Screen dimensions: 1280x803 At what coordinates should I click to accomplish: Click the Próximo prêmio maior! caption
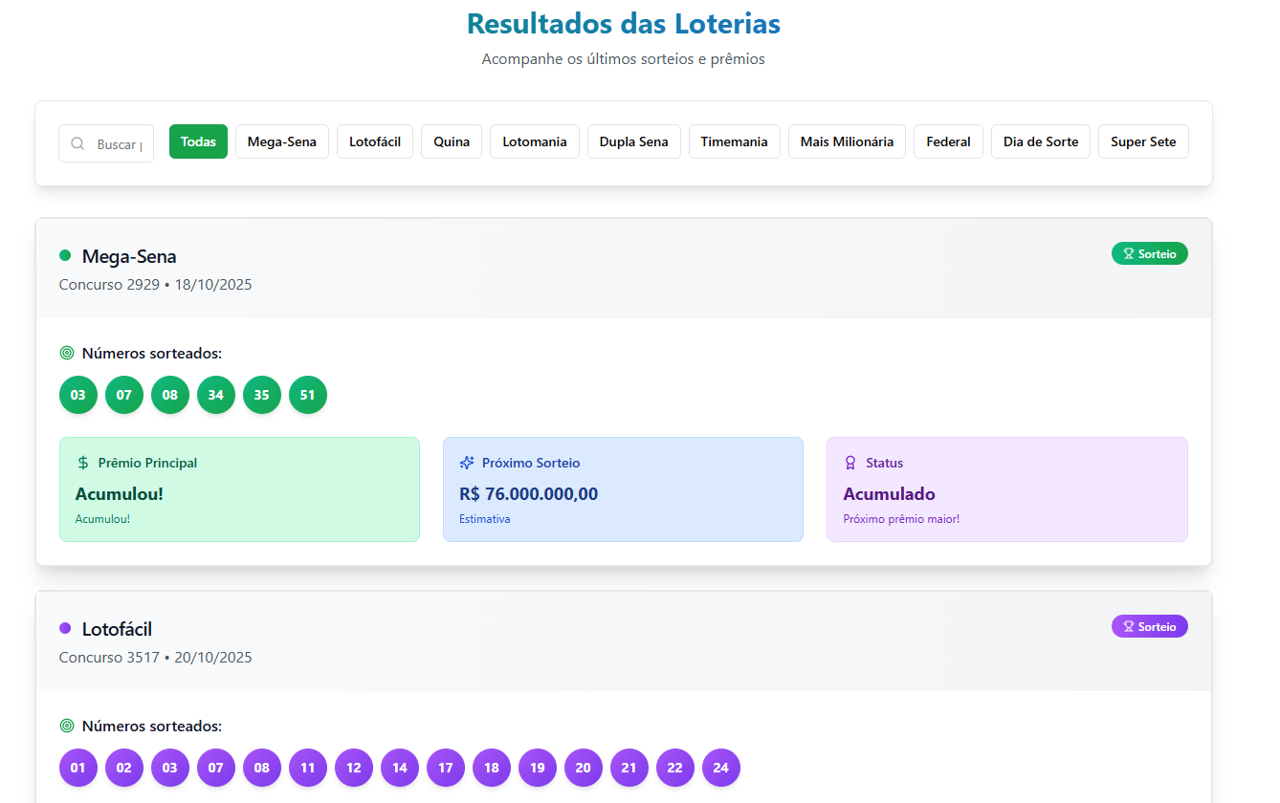(x=901, y=519)
